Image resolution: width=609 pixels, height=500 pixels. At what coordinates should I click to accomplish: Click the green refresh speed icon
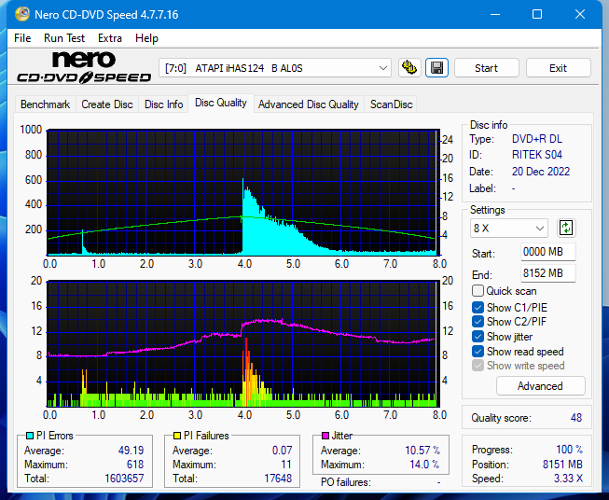pos(566,228)
